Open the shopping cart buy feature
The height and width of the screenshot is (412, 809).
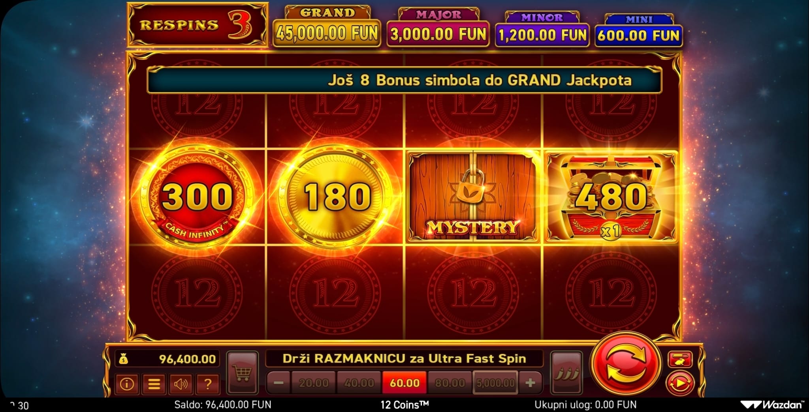tap(242, 373)
